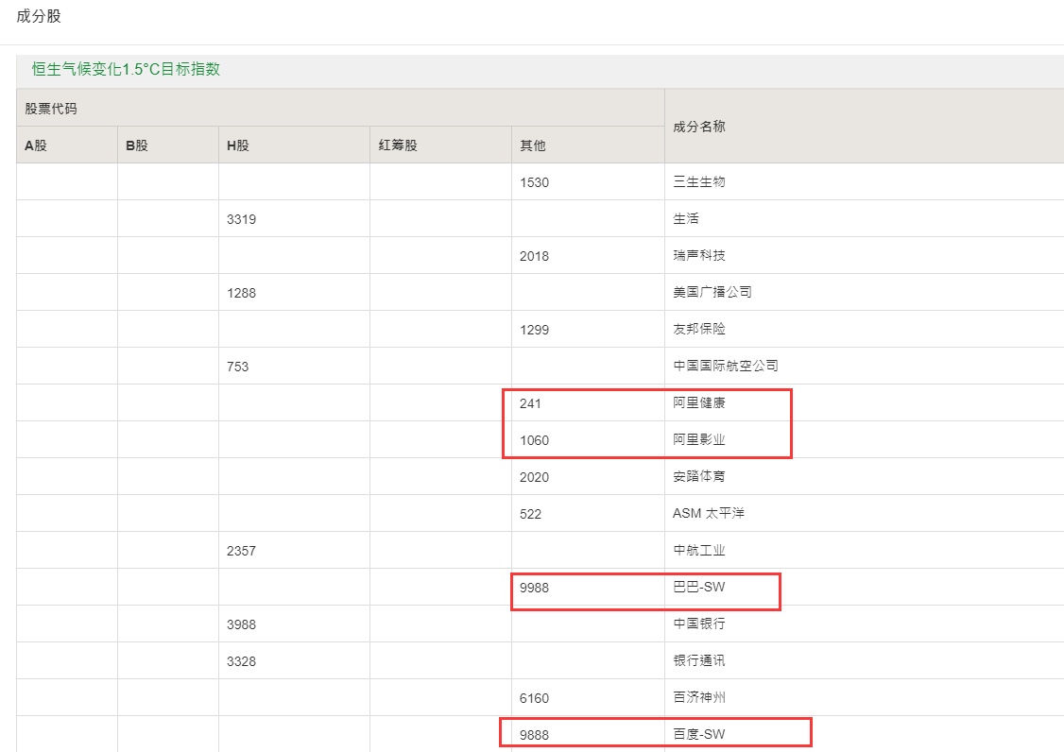Select stock code 9988

pyautogui.click(x=534, y=588)
